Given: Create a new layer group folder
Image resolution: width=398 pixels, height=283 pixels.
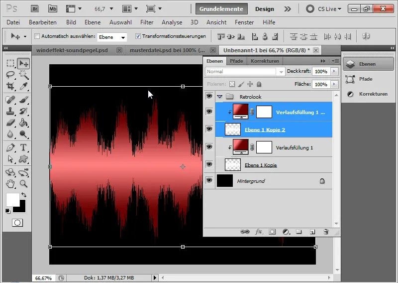Looking at the screenshot, I should click(x=299, y=232).
